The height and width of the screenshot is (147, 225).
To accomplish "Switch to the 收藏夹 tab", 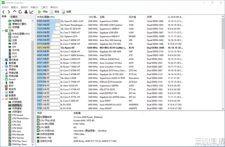I will pos(14,17).
